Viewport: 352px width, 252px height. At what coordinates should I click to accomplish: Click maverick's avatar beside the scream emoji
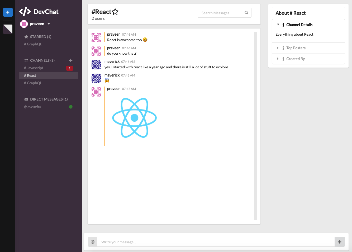click(x=96, y=78)
